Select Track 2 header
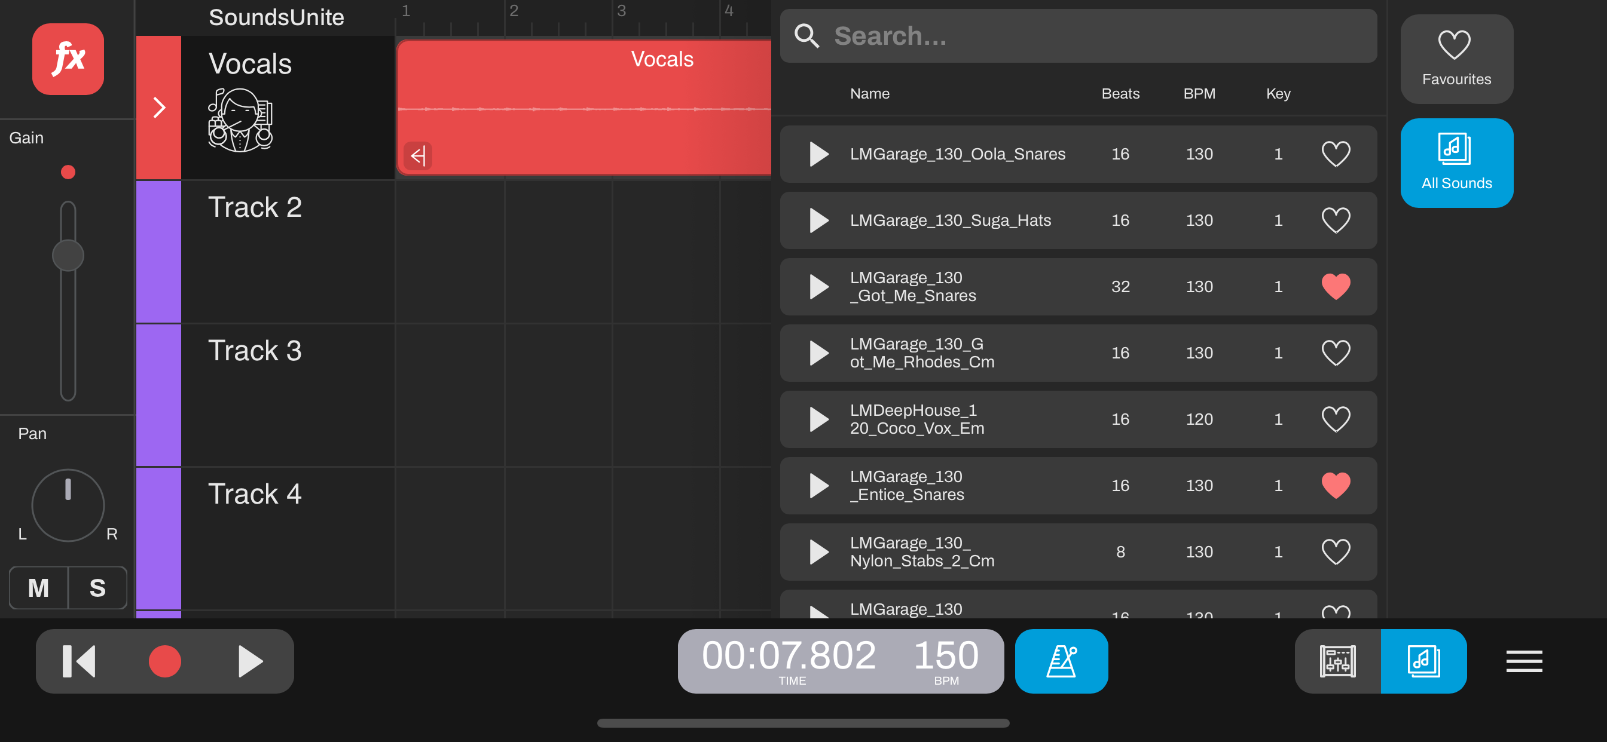 (x=287, y=252)
